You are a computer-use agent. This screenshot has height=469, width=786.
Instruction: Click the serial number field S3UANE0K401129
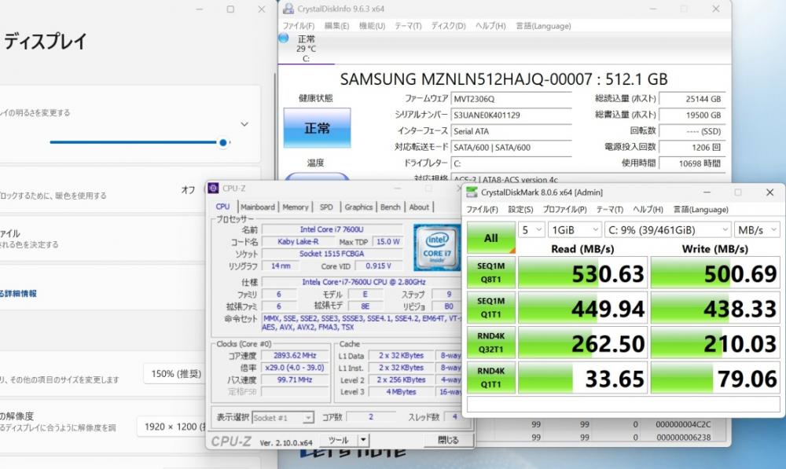(512, 115)
